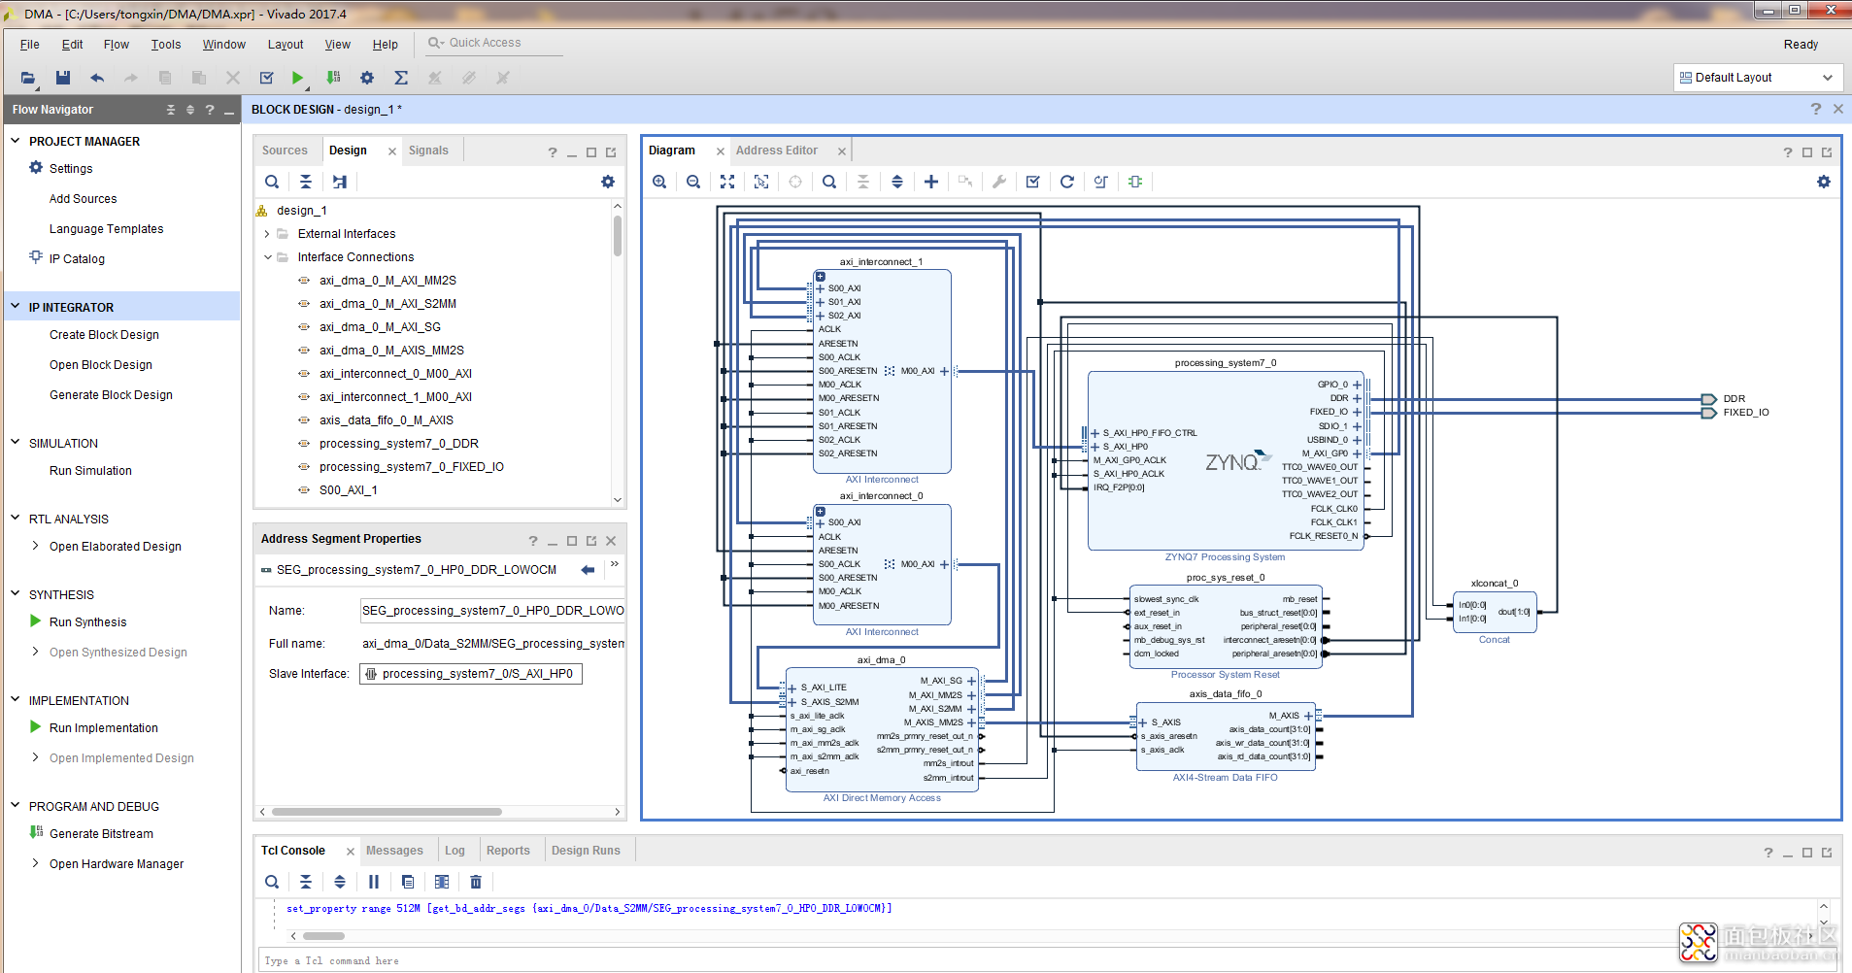1852x973 pixels.
Task: Zoom out of the block diagram
Action: [x=693, y=182]
